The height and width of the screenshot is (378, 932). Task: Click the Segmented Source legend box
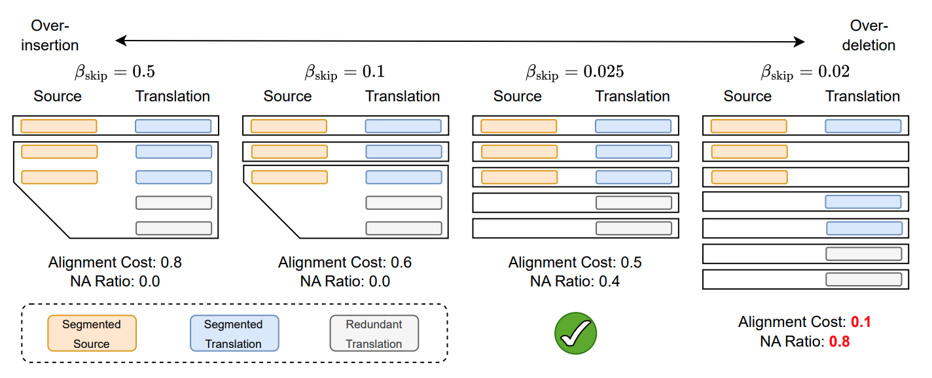point(92,334)
